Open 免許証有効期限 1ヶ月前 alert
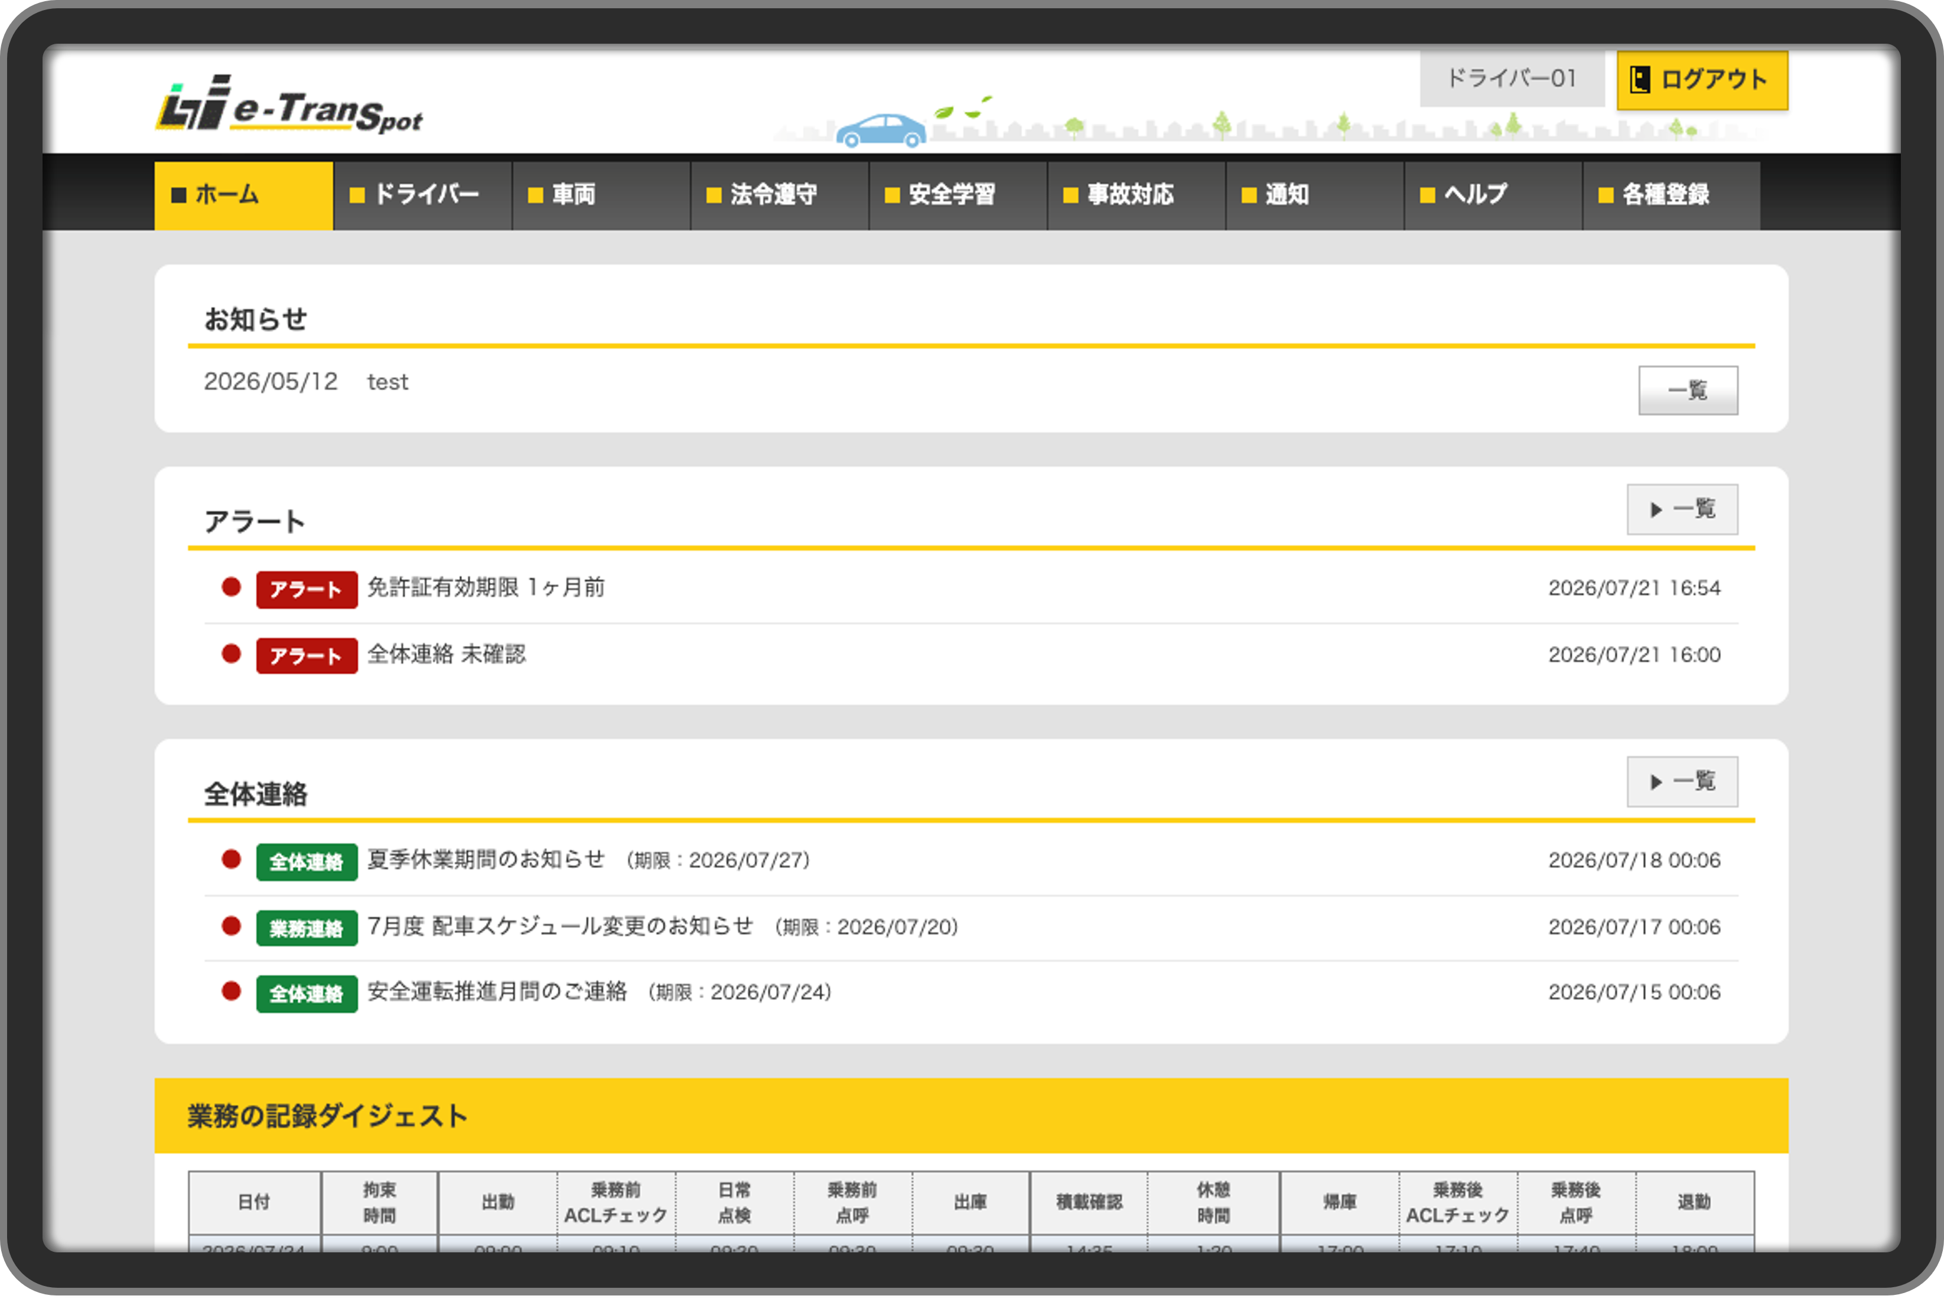This screenshot has width=1944, height=1299. pyautogui.click(x=486, y=588)
